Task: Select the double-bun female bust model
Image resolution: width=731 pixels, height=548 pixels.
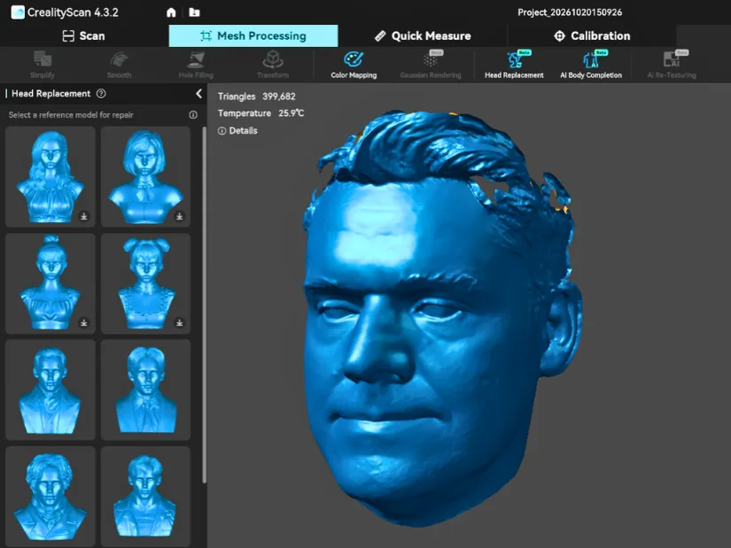Action: [x=145, y=283]
